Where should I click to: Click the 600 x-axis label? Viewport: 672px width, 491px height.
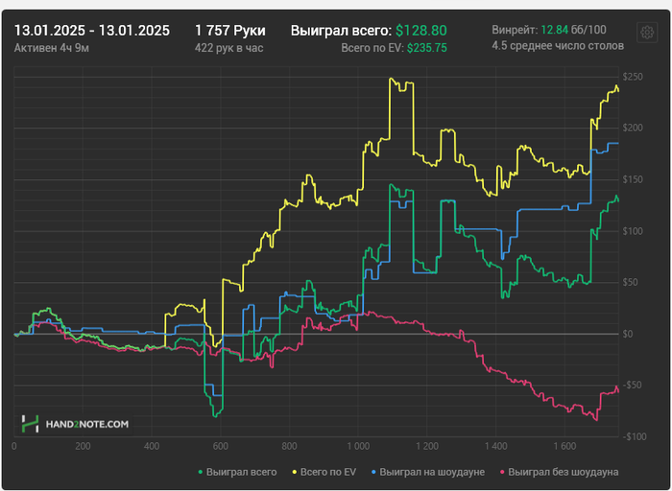tap(220, 446)
